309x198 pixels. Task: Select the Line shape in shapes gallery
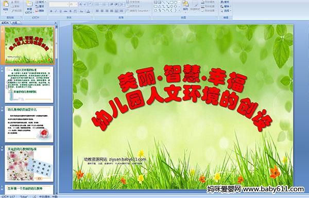[164, 2]
